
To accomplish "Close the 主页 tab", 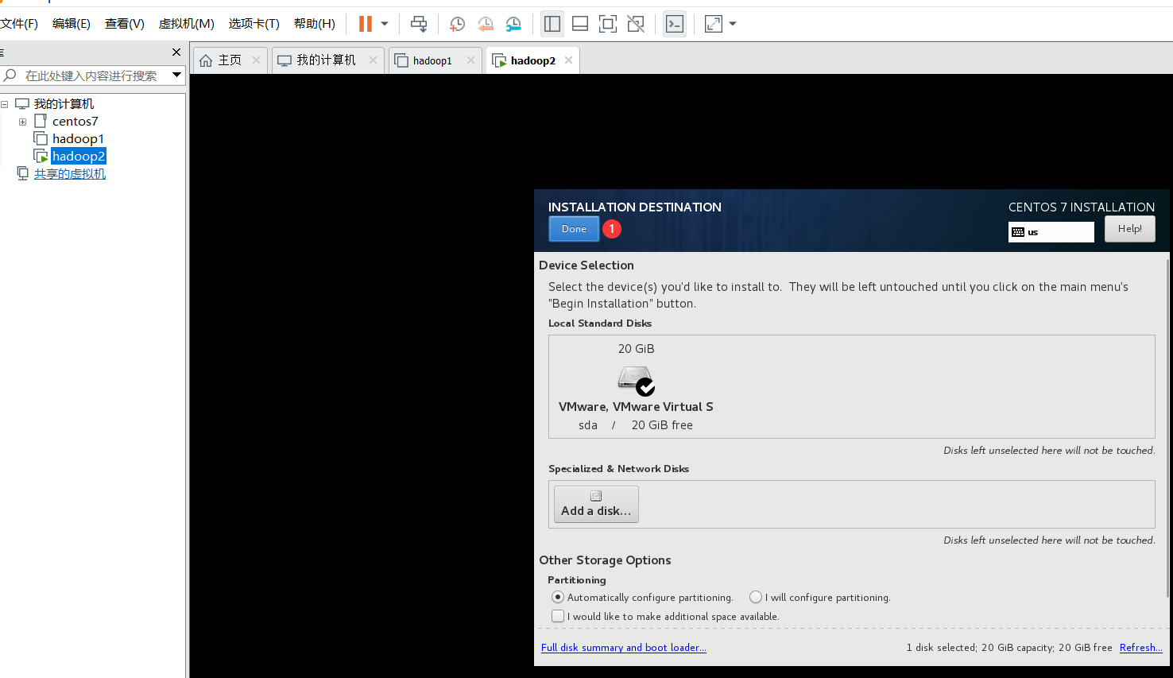I will tap(256, 60).
